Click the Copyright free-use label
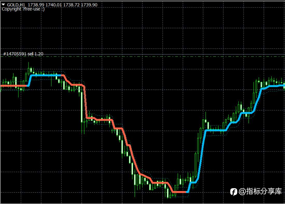Viewport: 285px width, 204px height. 23,9
